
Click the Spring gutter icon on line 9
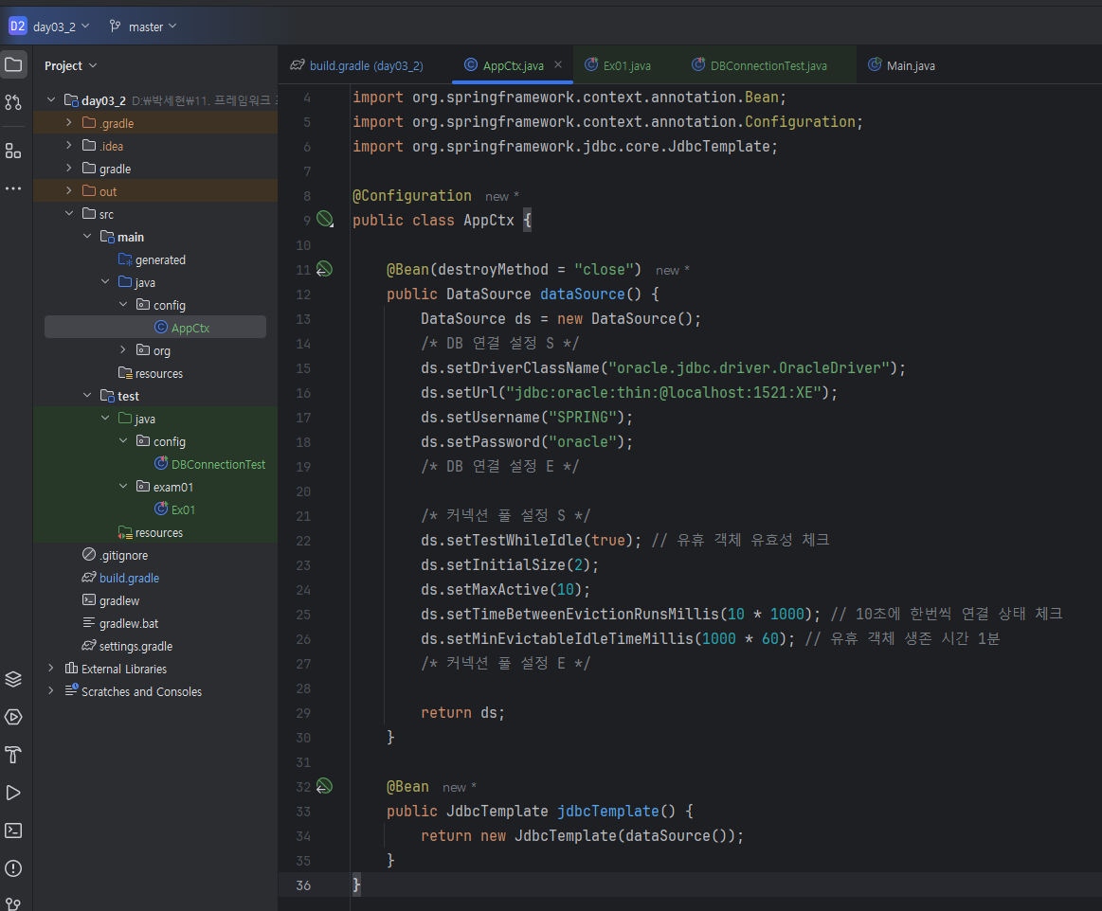325,219
